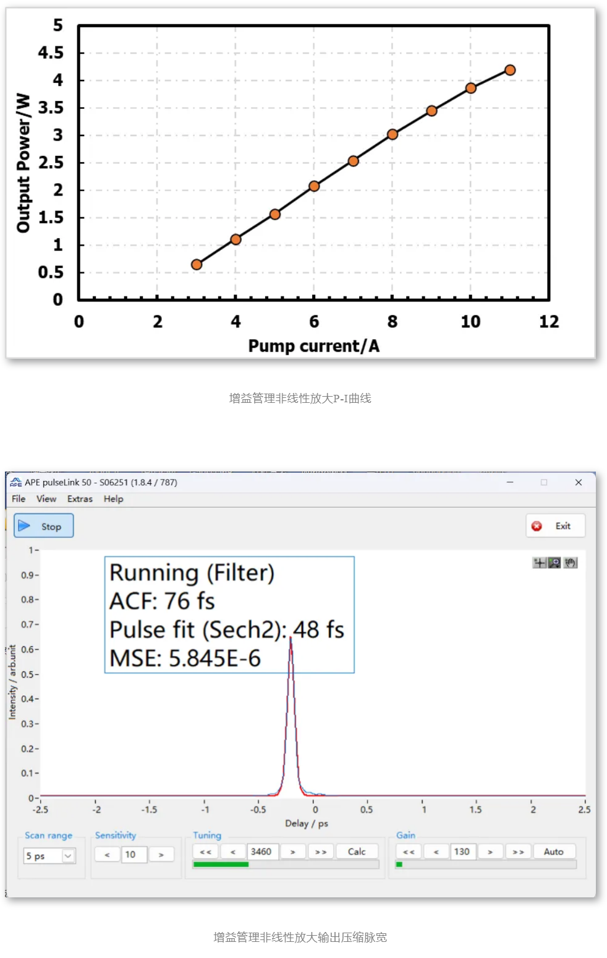
Task: Increase Sensitivity with the right arrow
Action: 161,855
